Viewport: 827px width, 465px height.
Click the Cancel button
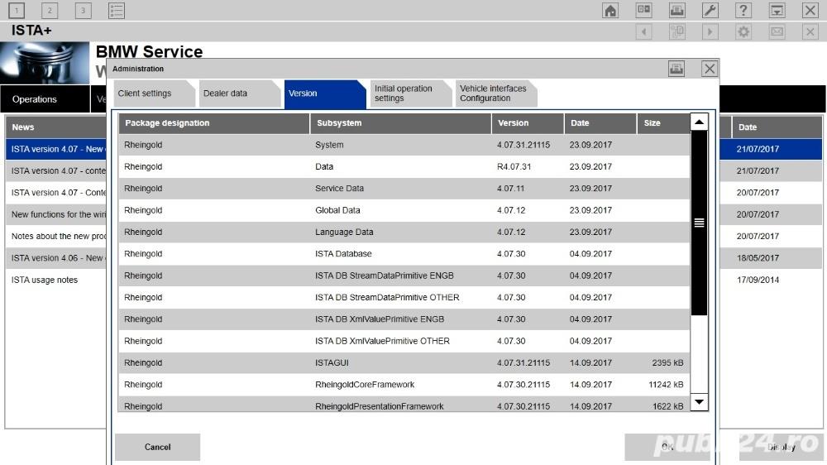(x=157, y=447)
